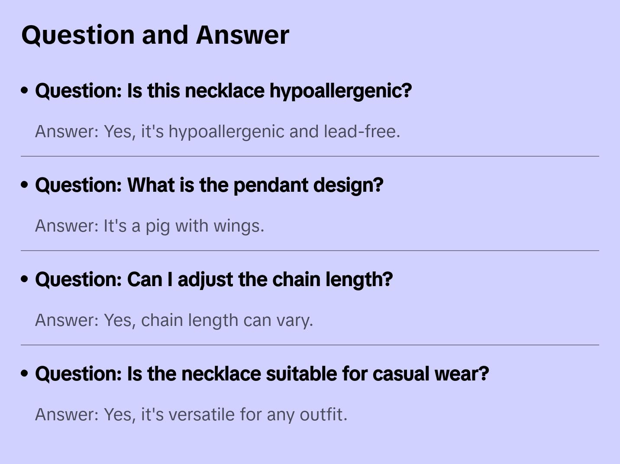Click the divider line below the hypoallergenic answer
620x464 pixels.
coord(310,156)
